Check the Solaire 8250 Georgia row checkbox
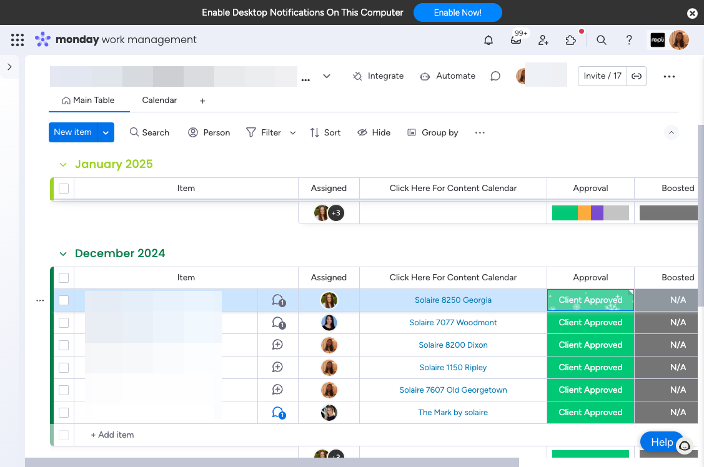Image resolution: width=704 pixels, height=467 pixels. 64,300
